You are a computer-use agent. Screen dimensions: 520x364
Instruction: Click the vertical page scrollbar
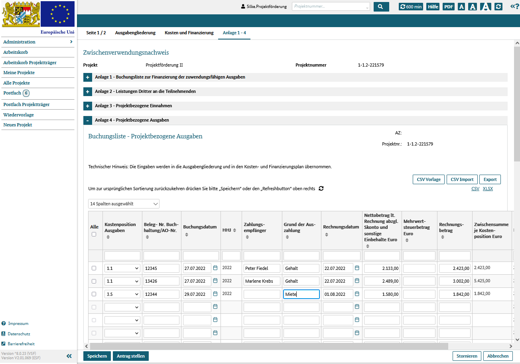pyautogui.click(x=517, y=104)
